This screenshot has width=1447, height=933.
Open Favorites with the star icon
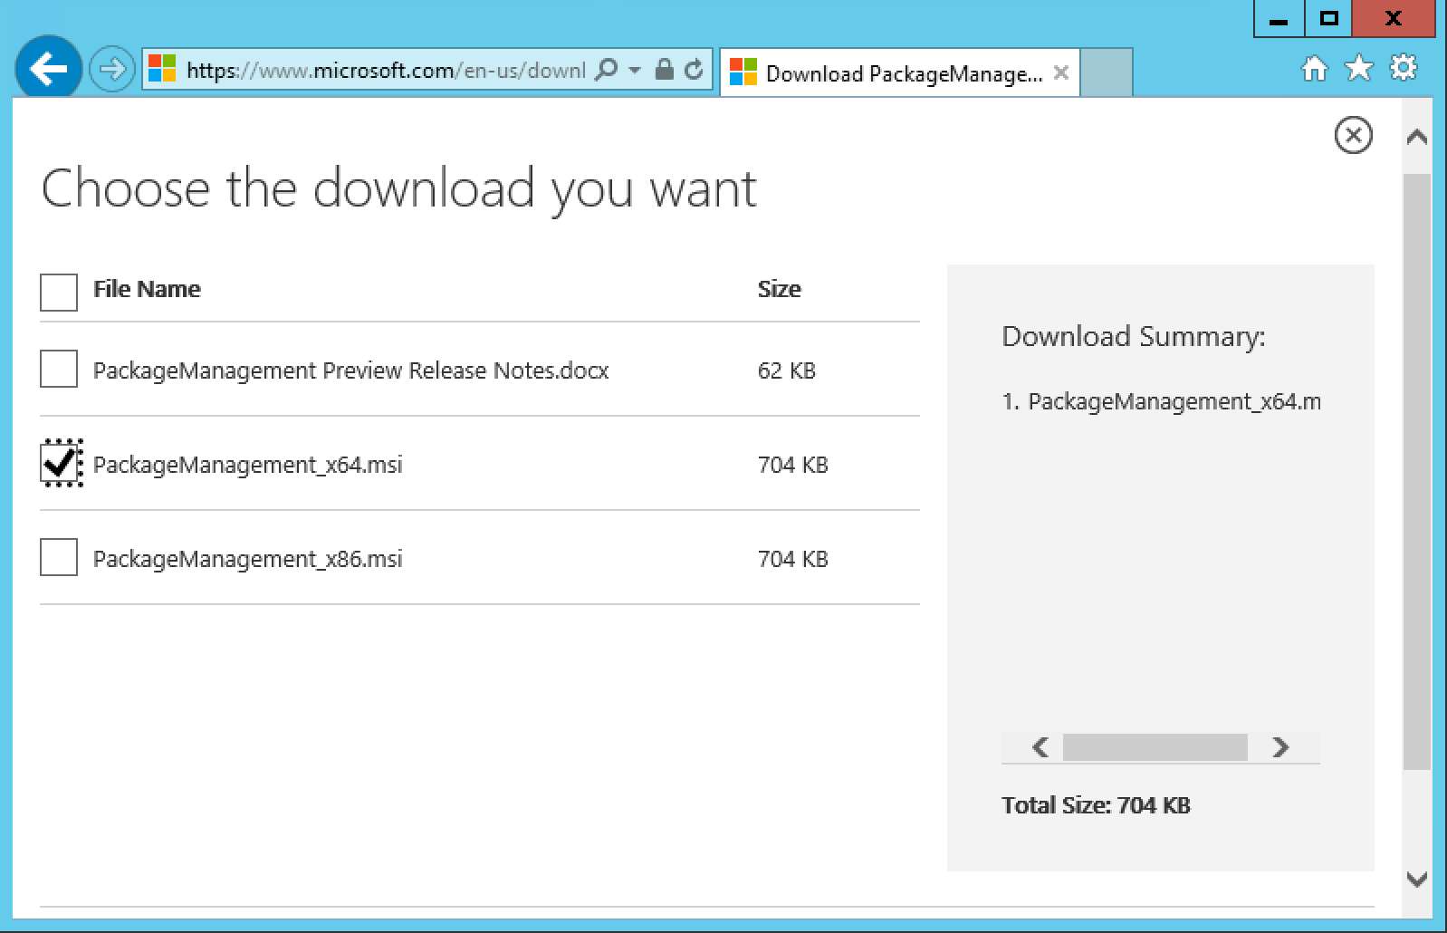tap(1358, 68)
